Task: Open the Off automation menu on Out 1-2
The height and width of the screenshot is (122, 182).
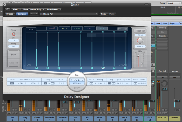Action: coord(162,78)
